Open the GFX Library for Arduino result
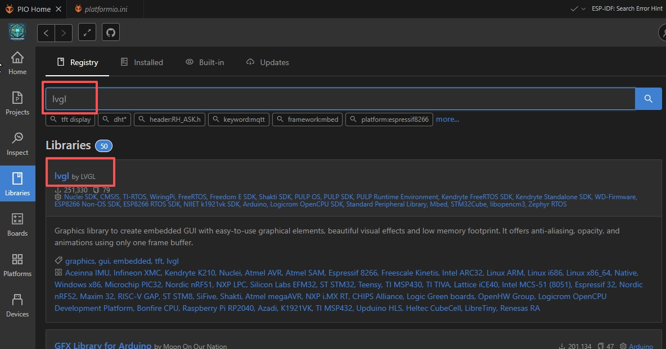Screen dimensions: 666x349 (103, 345)
